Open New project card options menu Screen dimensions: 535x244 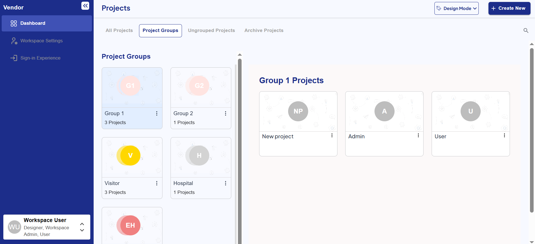pos(332,135)
